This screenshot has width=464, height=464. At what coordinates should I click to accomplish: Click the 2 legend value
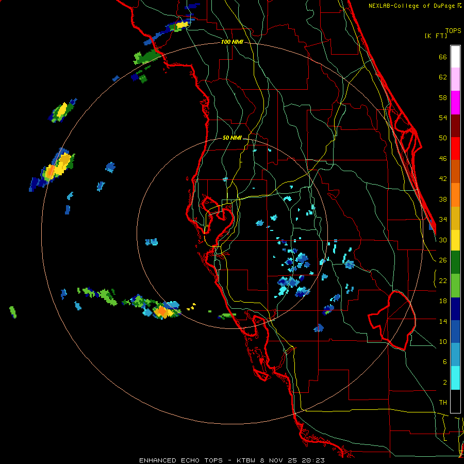click(x=445, y=383)
